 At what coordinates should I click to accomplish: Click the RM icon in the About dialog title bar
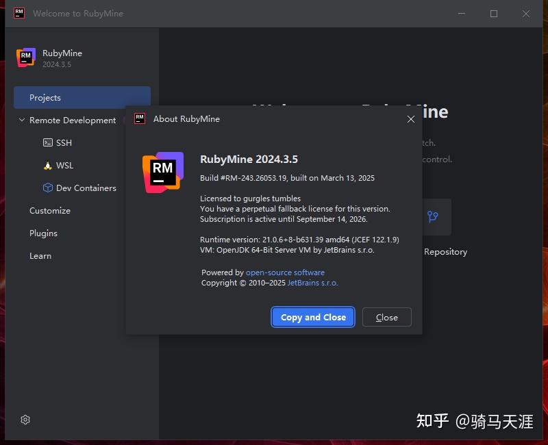tap(140, 118)
